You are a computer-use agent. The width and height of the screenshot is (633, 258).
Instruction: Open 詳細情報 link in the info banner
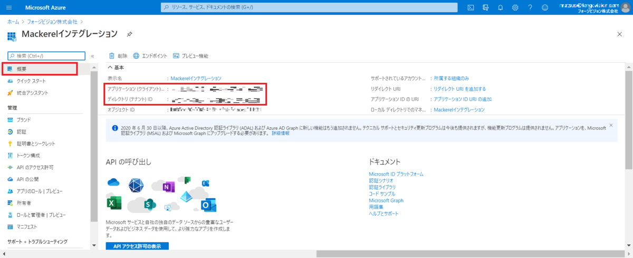[281, 133]
